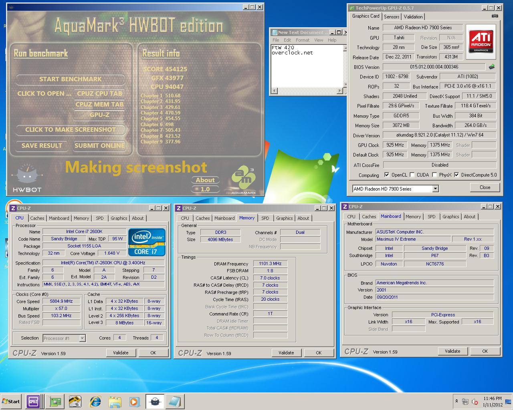Click the version 1.0 label in AquaMark
Screen dimensions: 513x410
click(205, 189)
